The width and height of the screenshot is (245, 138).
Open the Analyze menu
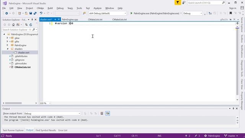[98, 8]
